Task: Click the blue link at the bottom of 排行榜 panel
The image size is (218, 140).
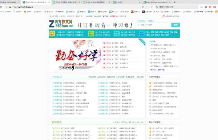Action: point(157,69)
